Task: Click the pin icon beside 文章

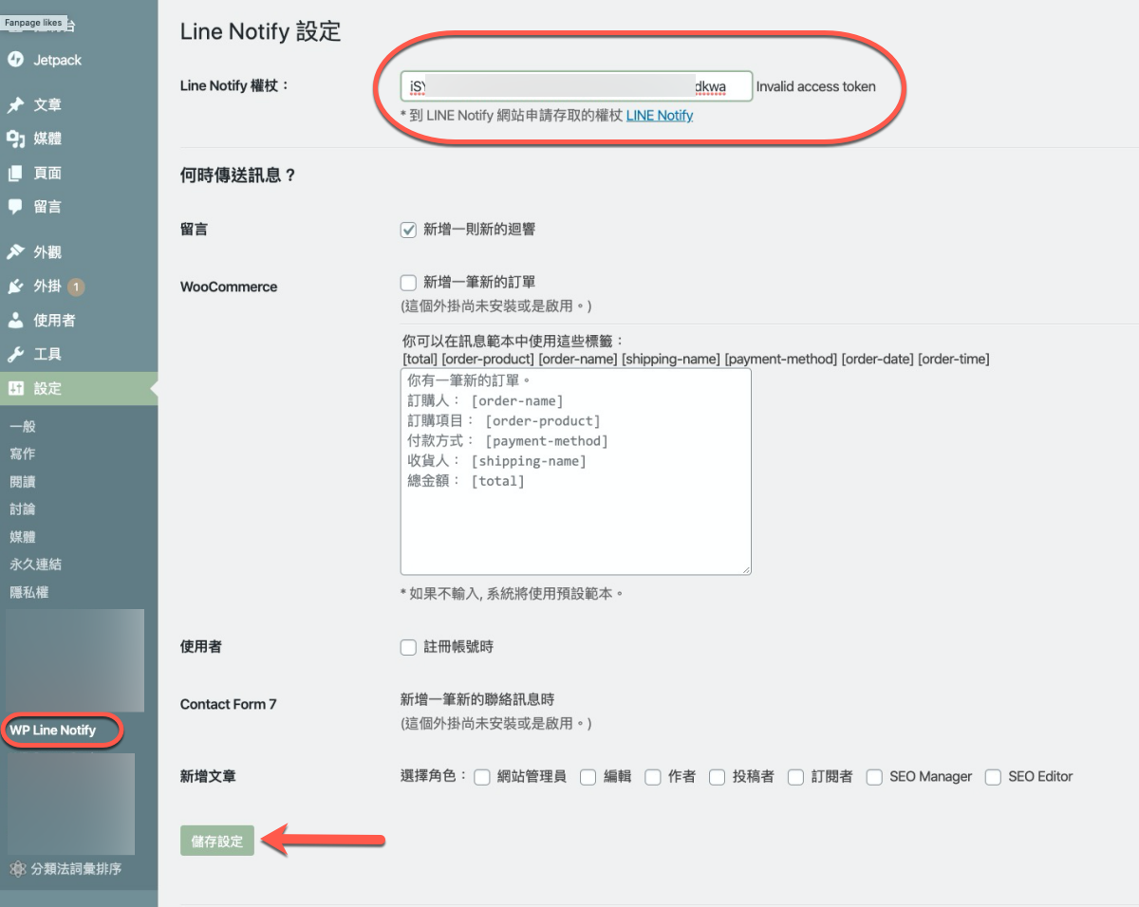Action: (x=15, y=105)
